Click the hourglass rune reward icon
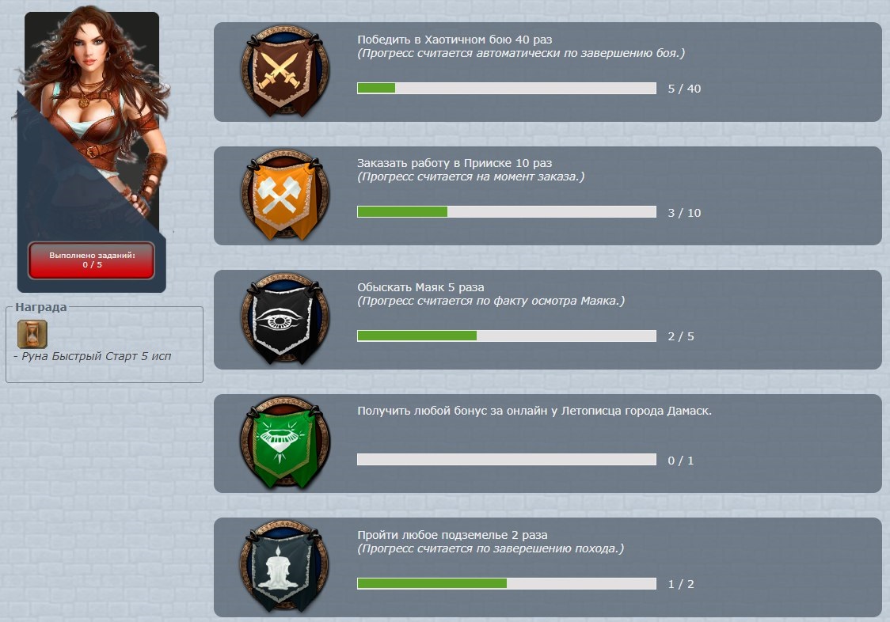 (x=32, y=334)
